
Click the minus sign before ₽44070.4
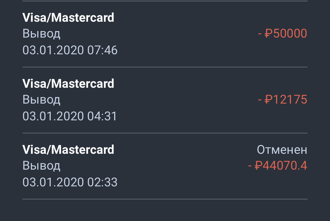click(250, 166)
